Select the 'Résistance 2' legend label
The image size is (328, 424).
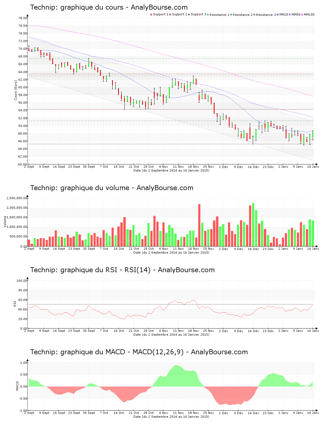(x=243, y=15)
